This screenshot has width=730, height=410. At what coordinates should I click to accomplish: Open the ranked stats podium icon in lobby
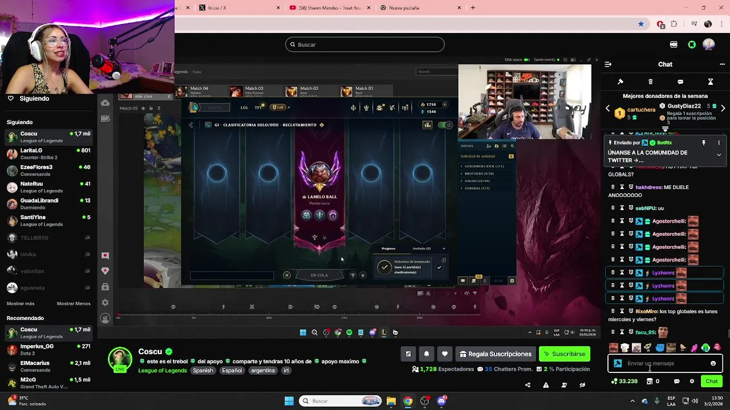(427, 125)
